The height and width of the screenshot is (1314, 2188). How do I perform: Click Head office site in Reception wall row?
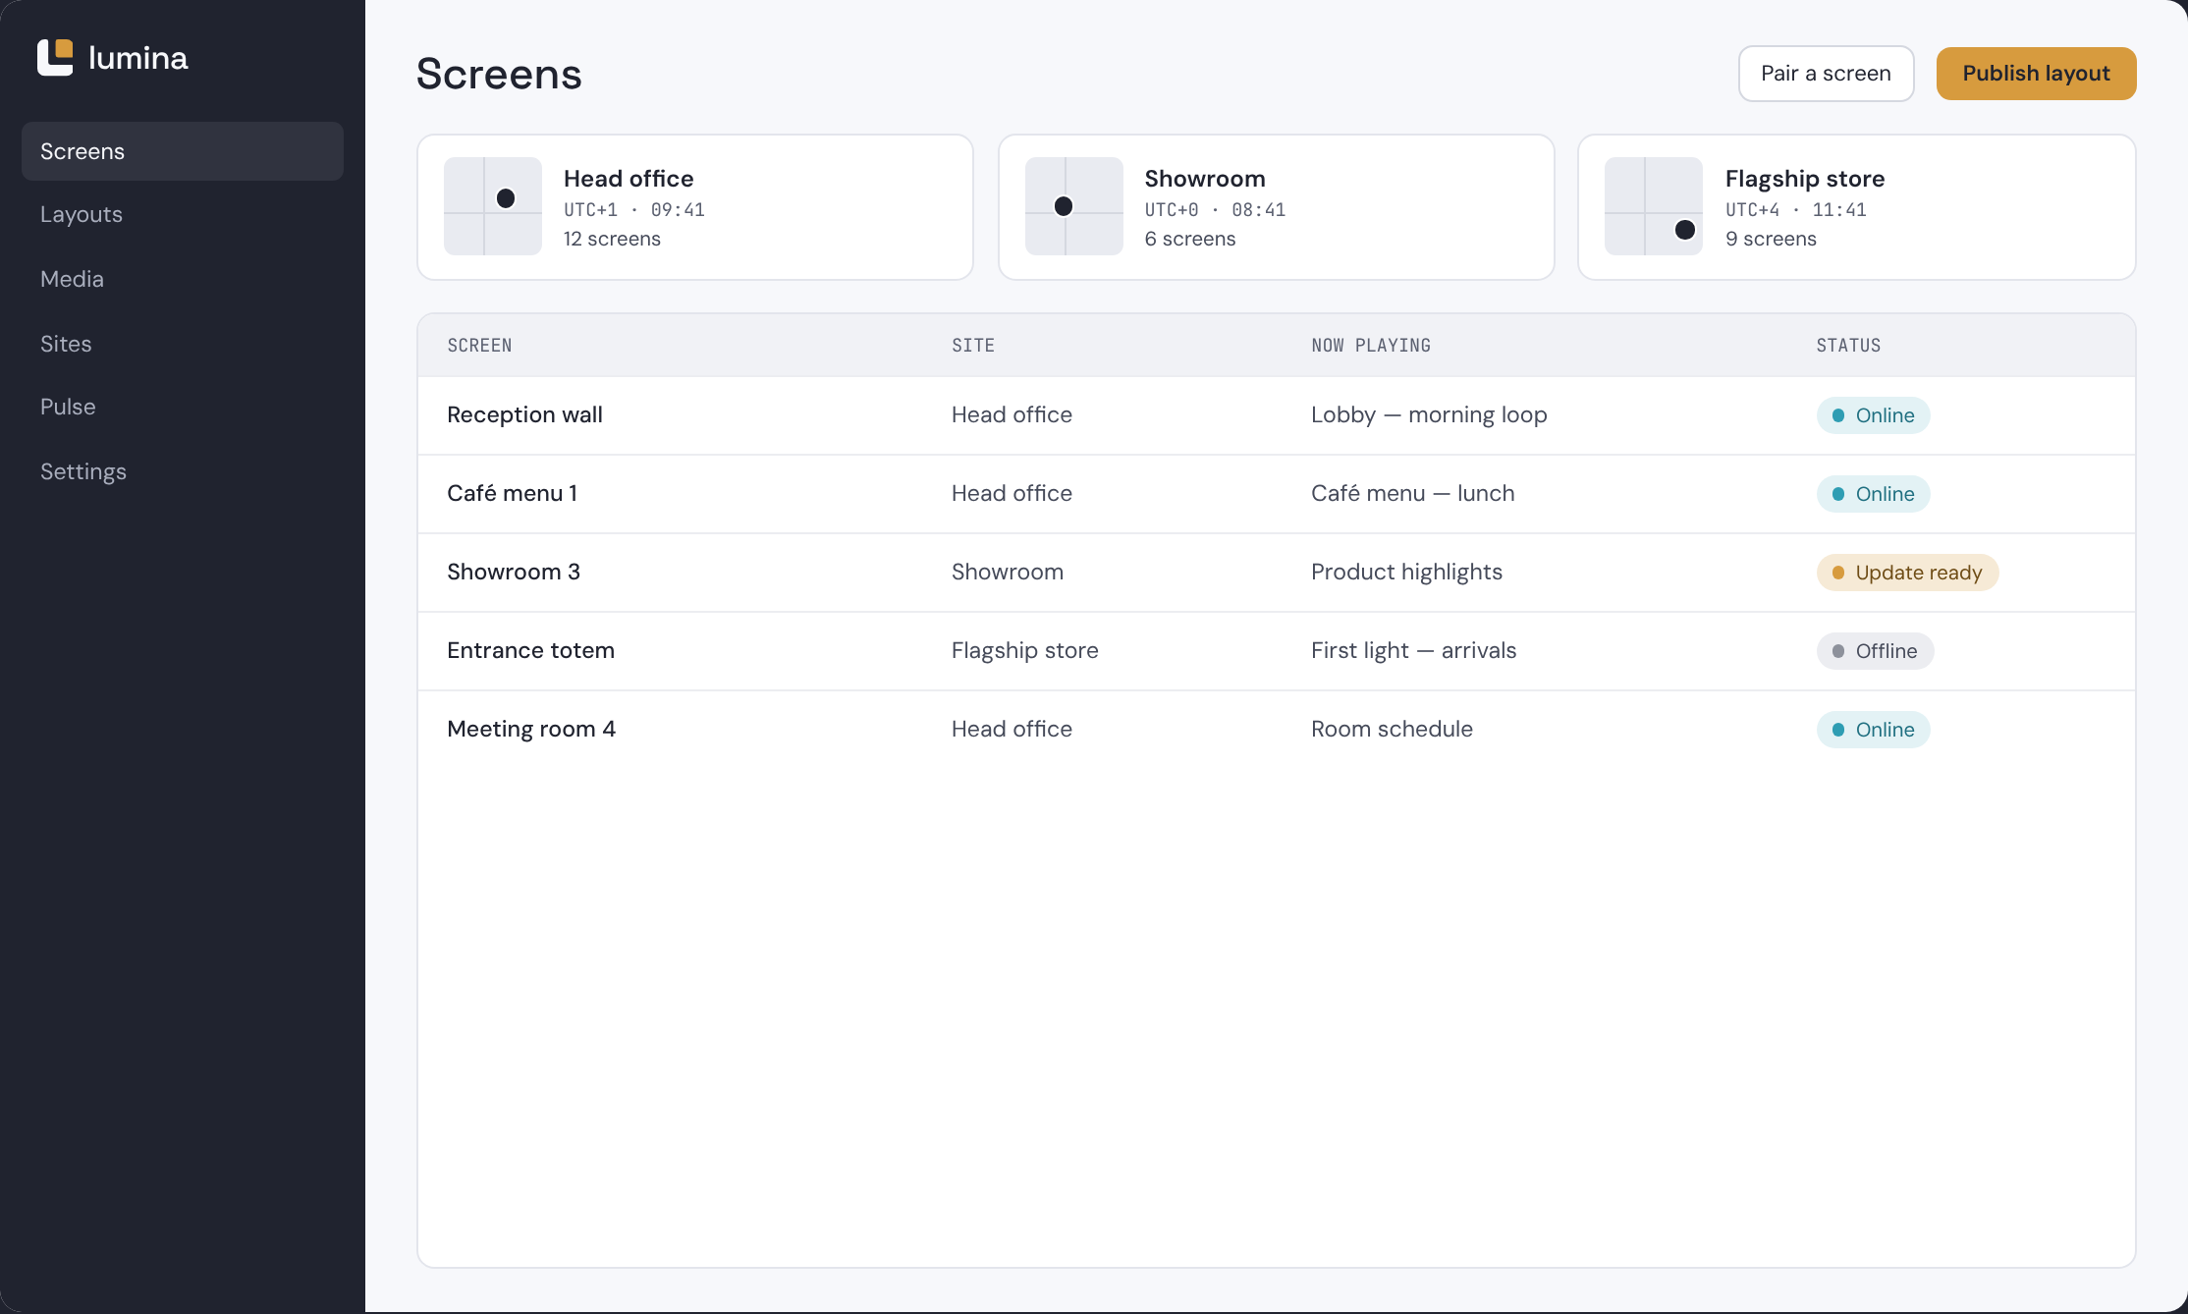tap(1012, 414)
